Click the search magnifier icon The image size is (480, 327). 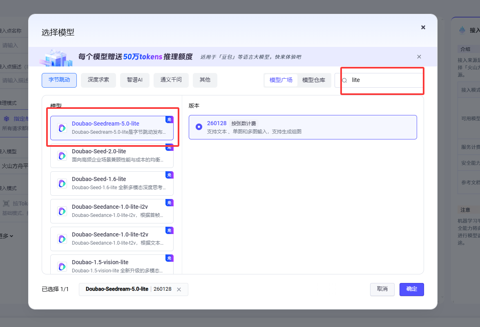344,80
